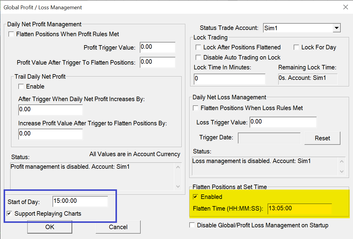Select the Flatten Time field
Screen dimensions: 353x239
300,208
